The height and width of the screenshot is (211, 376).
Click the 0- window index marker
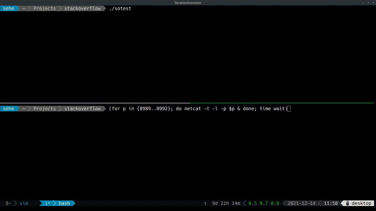click(x=8, y=203)
